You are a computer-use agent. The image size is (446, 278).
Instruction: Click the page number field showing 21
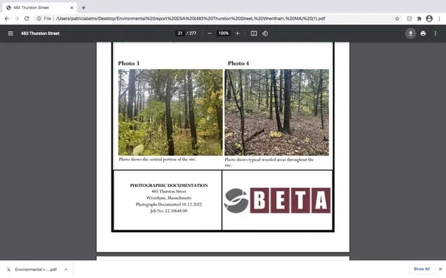(x=180, y=33)
